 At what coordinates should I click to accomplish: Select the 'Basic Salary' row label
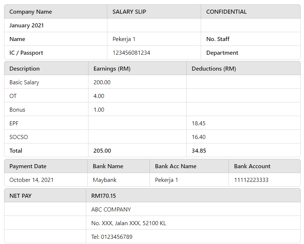tap(24, 82)
